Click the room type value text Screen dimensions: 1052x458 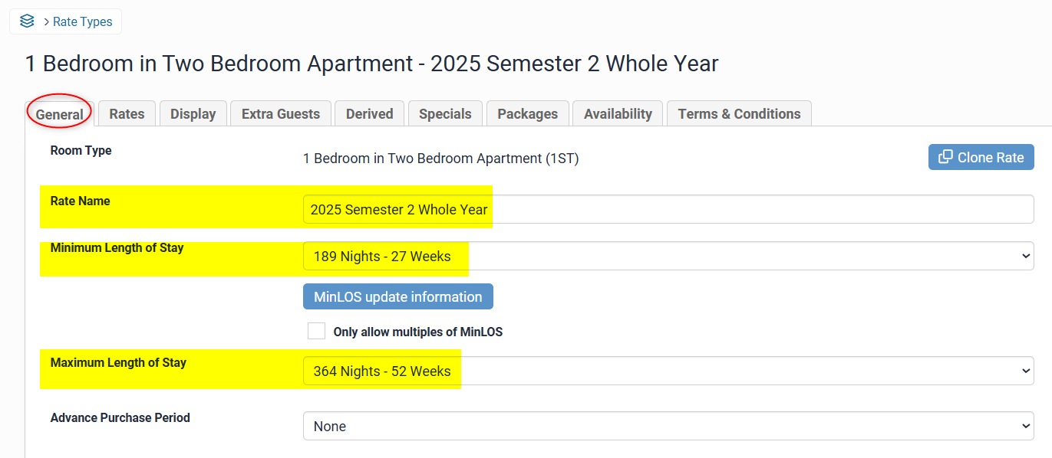tap(440, 159)
